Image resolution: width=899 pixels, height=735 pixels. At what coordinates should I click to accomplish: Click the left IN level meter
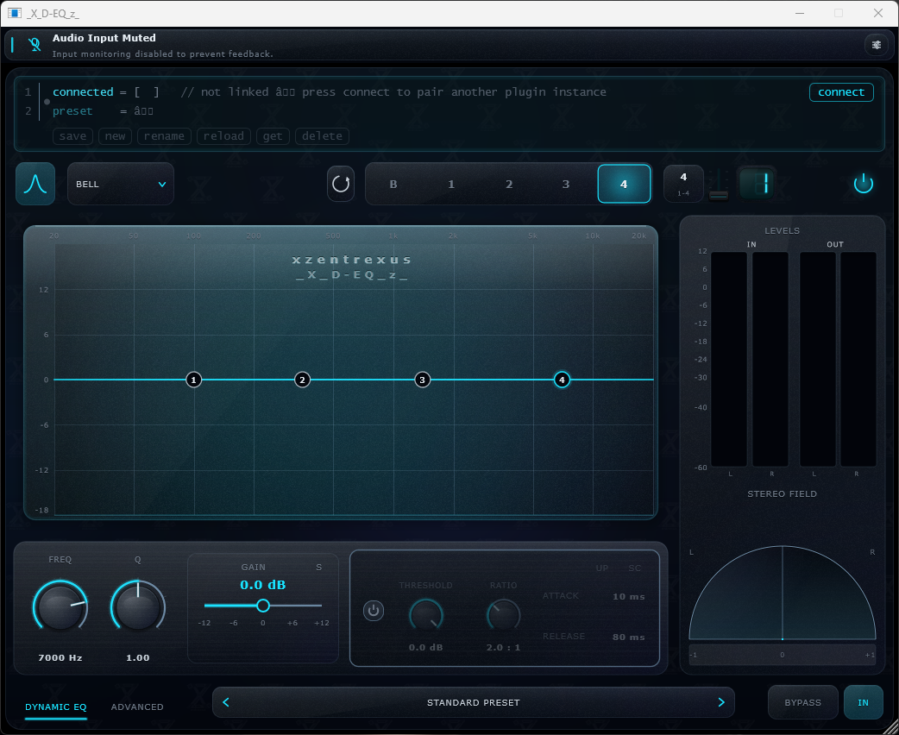point(729,360)
